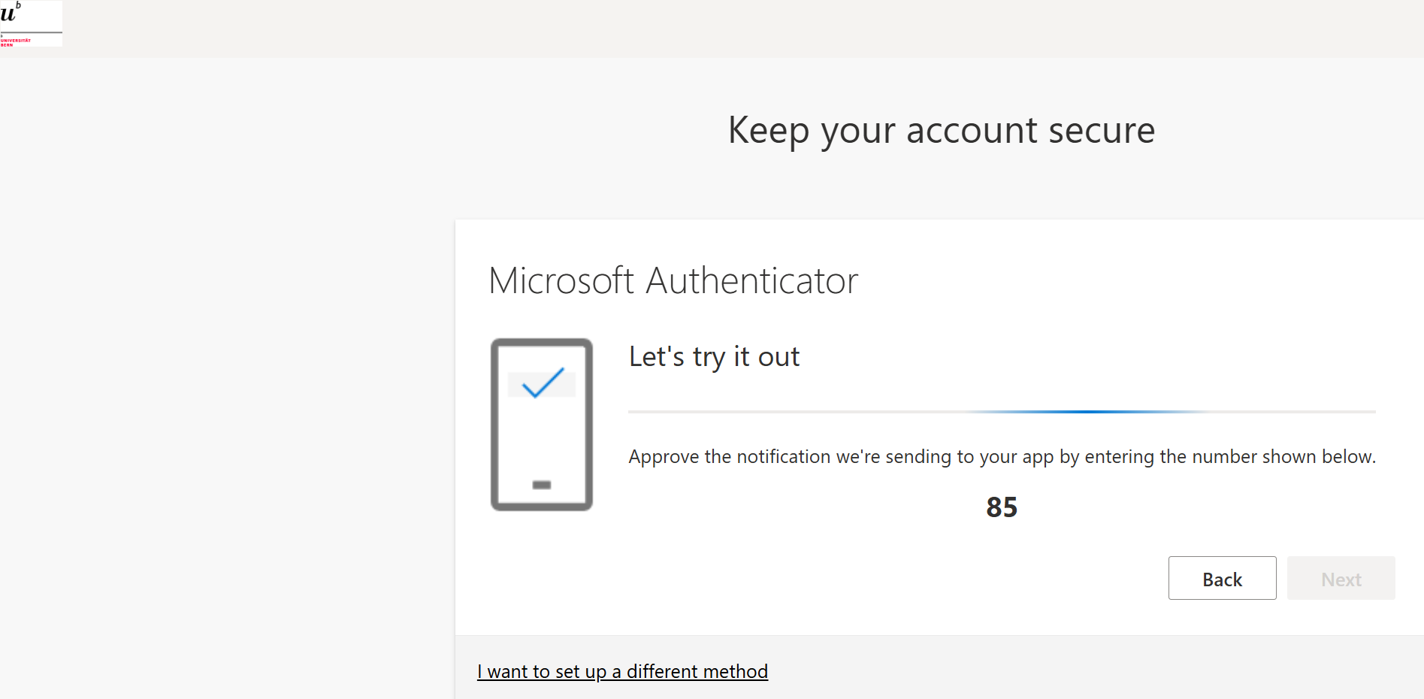Screen dimensions: 1424x699
Task: Click the empty top header bar
Action: (x=744, y=29)
